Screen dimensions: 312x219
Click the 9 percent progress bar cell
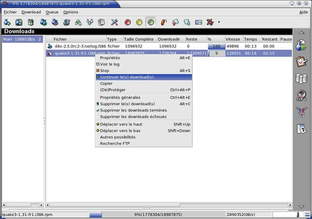coord(216,53)
